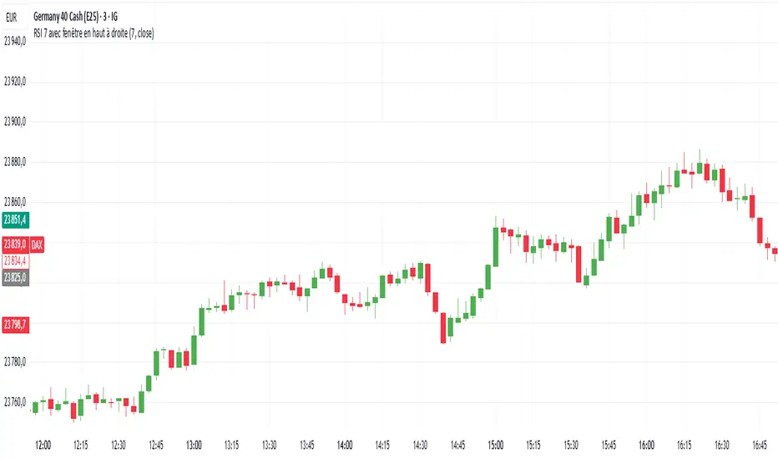The image size is (778, 459).
Task: Open the Germany 40 Cash symbol title
Action: point(81,15)
